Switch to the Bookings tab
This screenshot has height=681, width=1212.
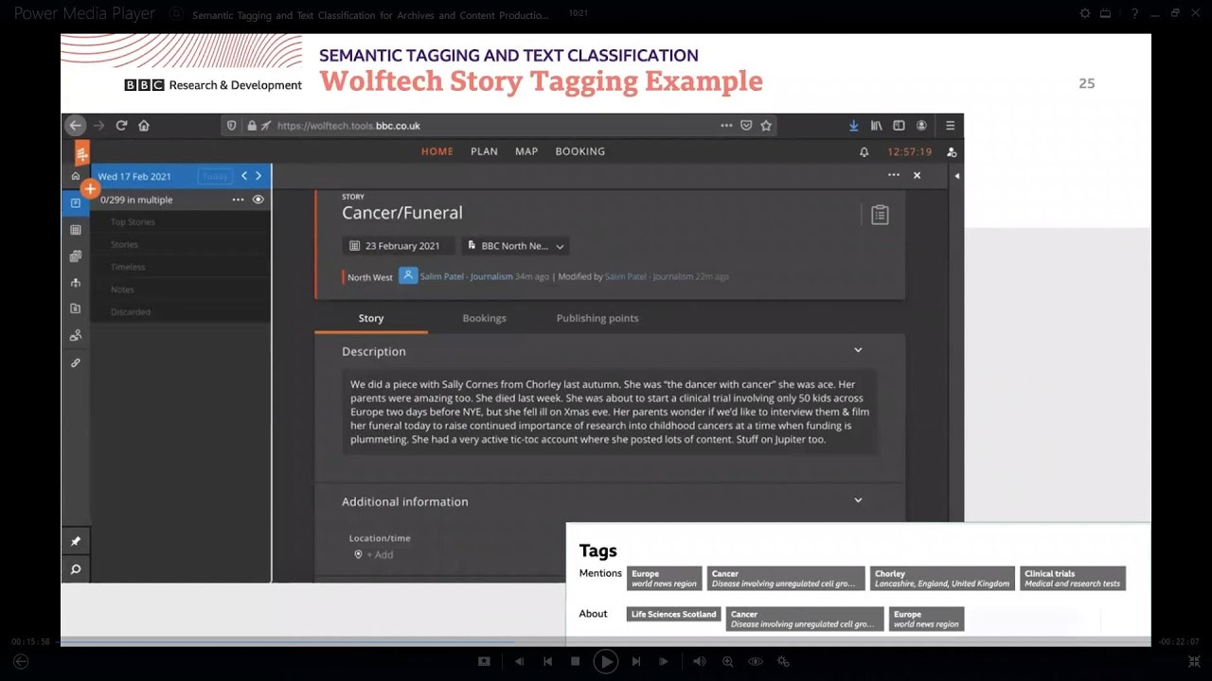[484, 318]
